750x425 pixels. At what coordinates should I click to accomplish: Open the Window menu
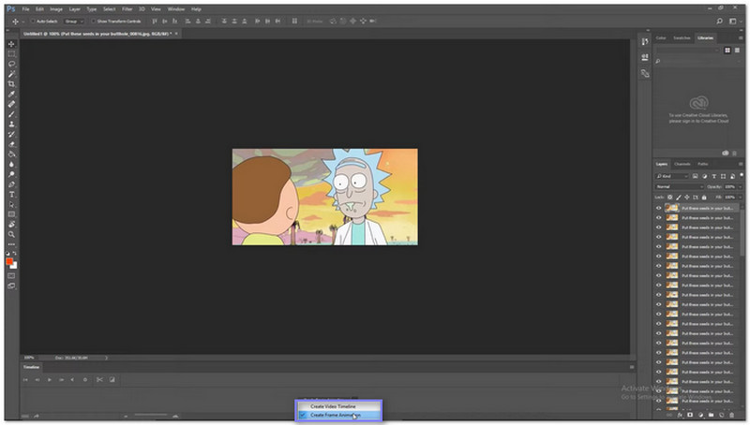[176, 9]
